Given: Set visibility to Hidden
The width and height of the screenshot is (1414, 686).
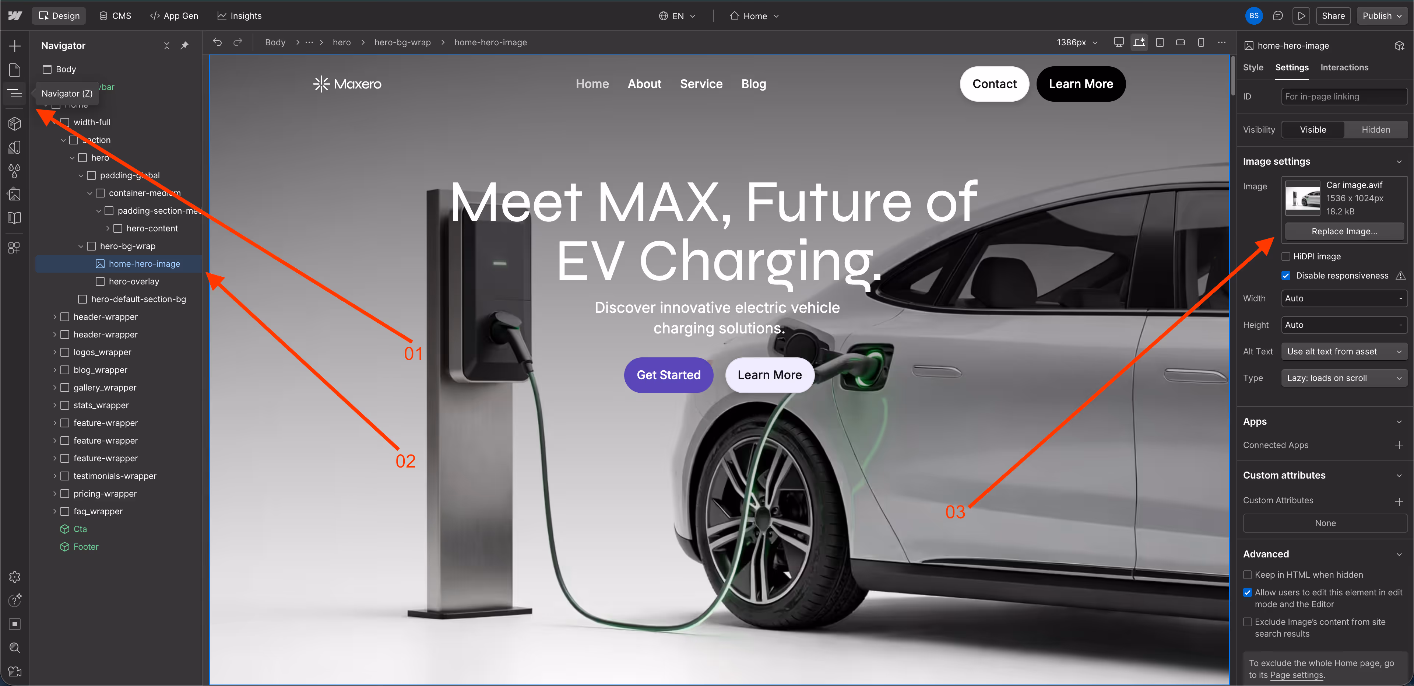Looking at the screenshot, I should pos(1375,130).
